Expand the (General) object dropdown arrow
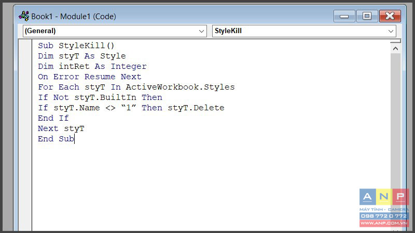This screenshot has height=233, width=415. 201,31
